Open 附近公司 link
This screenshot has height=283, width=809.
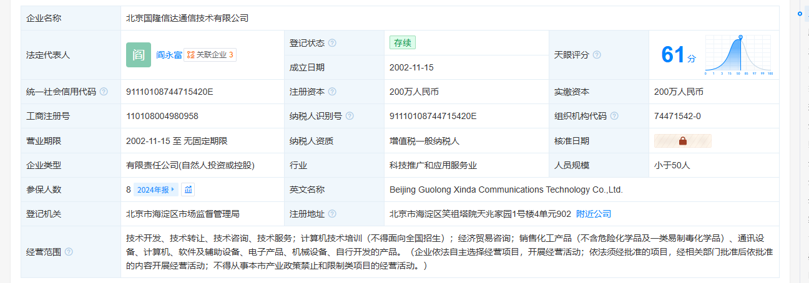coord(594,214)
